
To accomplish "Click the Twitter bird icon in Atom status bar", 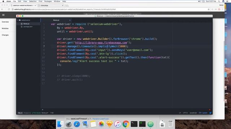I will coord(210,113).
